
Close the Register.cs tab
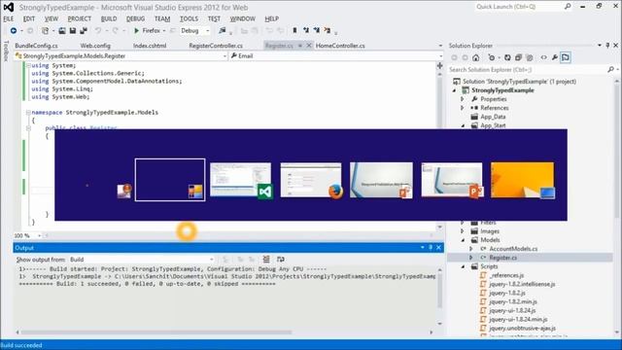point(309,46)
